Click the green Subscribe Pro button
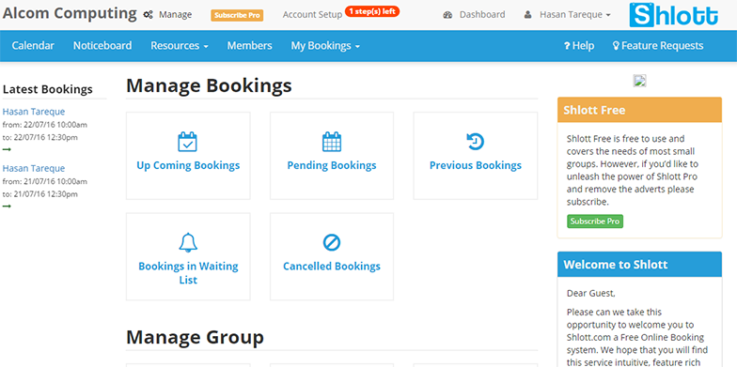This screenshot has width=737, height=367. pos(595,222)
